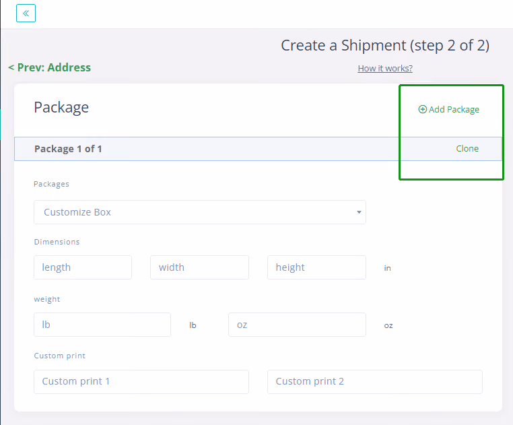Focus the width dimension field
Viewport: 513px width, 425px height.
[199, 267]
